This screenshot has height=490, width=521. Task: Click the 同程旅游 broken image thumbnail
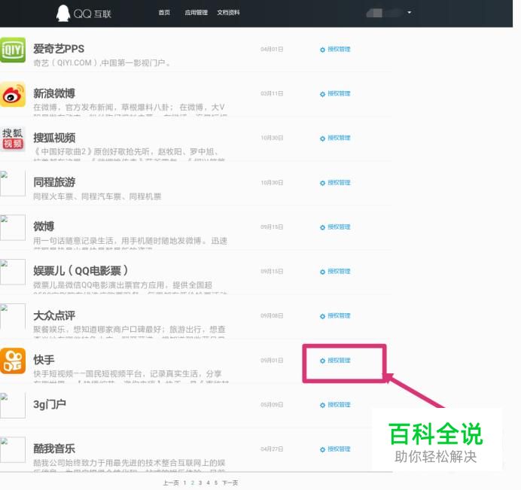pos(13,183)
